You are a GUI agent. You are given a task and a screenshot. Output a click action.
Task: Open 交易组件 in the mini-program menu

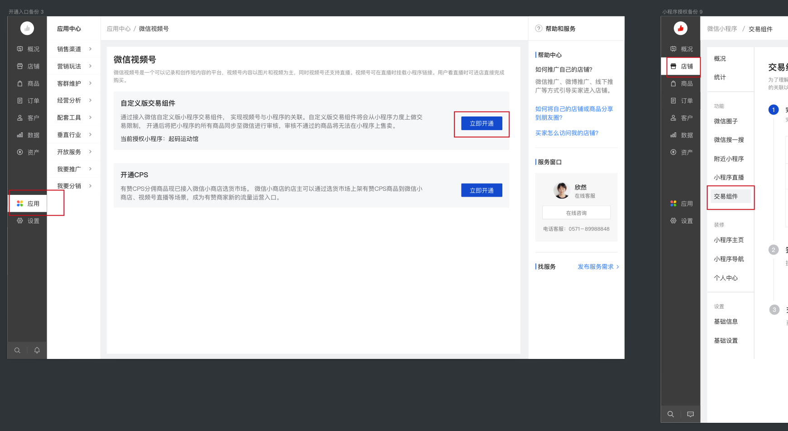click(726, 196)
